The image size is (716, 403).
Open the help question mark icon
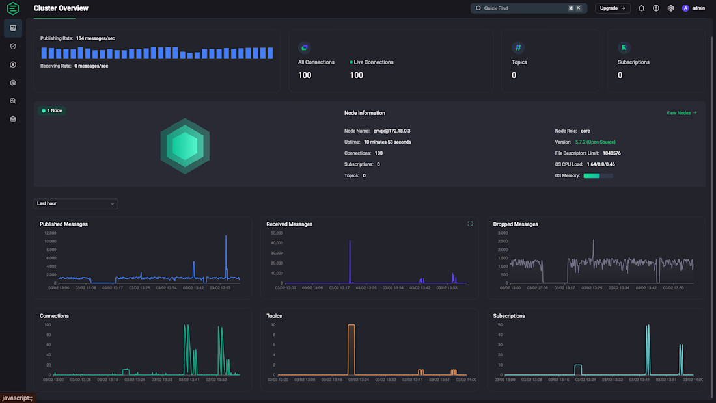[655, 8]
